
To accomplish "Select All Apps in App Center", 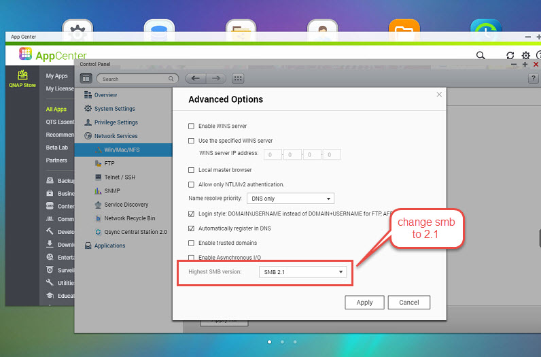I will tap(56, 109).
